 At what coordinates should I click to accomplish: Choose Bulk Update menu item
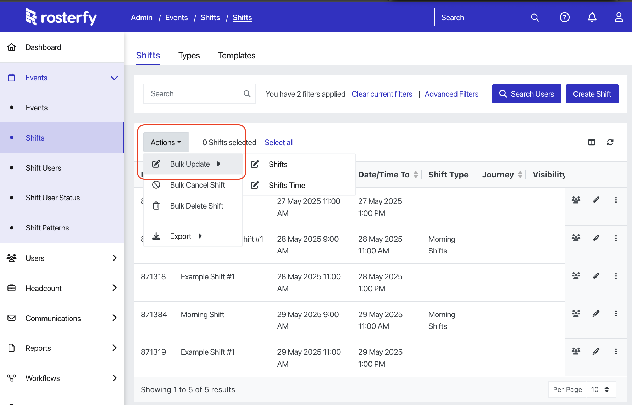tap(193, 164)
